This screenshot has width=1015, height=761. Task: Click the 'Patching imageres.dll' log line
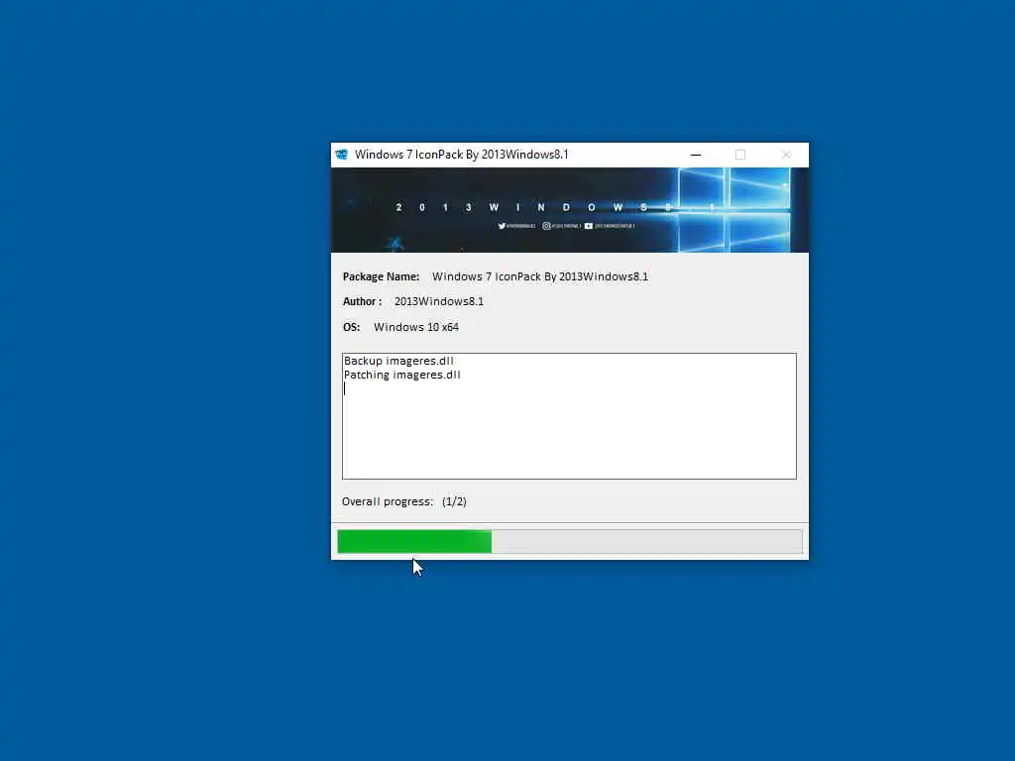click(402, 375)
